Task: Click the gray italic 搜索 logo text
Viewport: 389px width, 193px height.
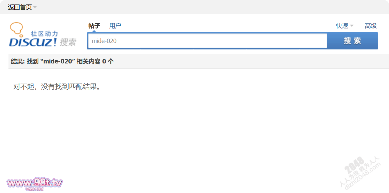Action: click(68, 42)
